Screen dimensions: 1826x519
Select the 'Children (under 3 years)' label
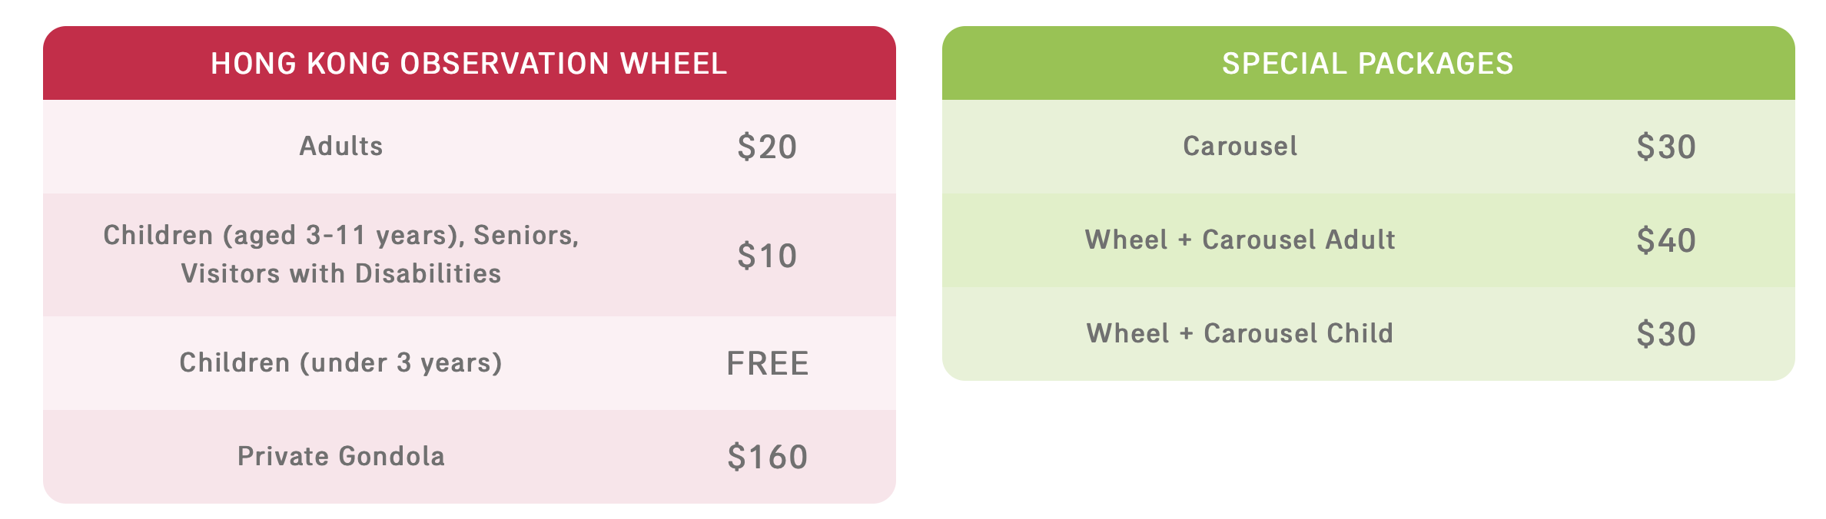[341, 362]
